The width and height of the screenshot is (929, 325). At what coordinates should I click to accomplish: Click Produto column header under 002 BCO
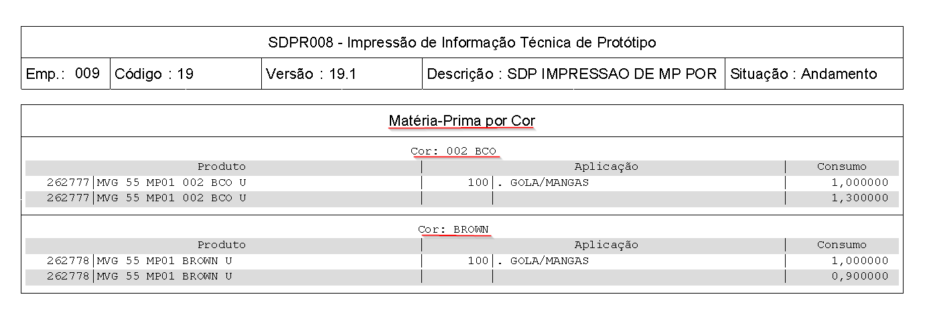coord(222,167)
